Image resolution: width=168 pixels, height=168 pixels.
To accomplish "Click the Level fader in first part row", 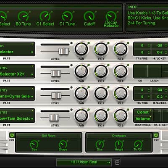I will click(64, 51).
